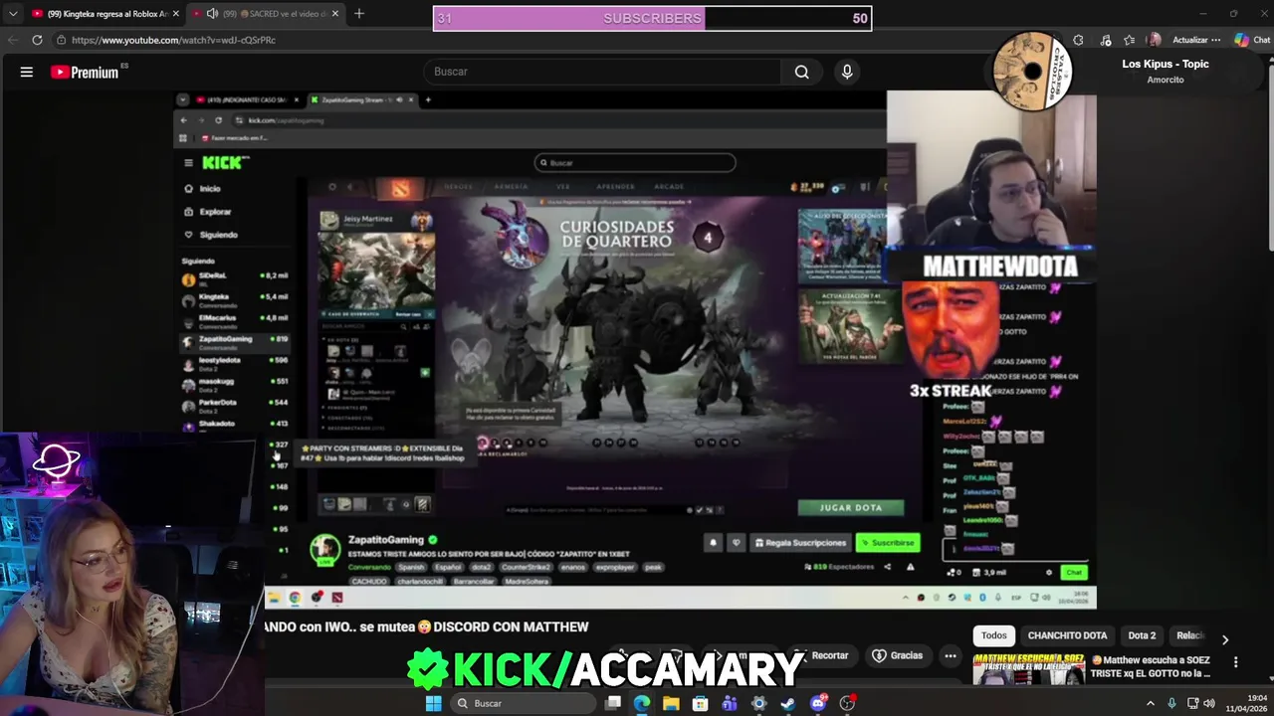
Task: Open Edge extensions puzzle icon
Action: pyautogui.click(x=1078, y=40)
